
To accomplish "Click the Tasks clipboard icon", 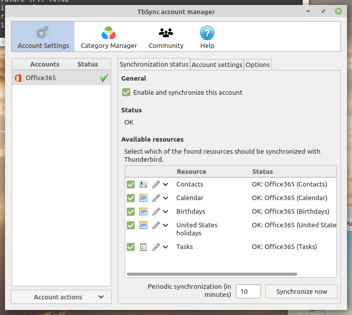I will (x=143, y=247).
